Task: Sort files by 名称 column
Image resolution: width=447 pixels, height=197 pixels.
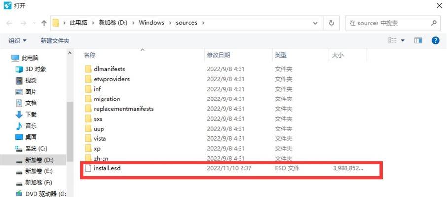Action: tap(90, 55)
